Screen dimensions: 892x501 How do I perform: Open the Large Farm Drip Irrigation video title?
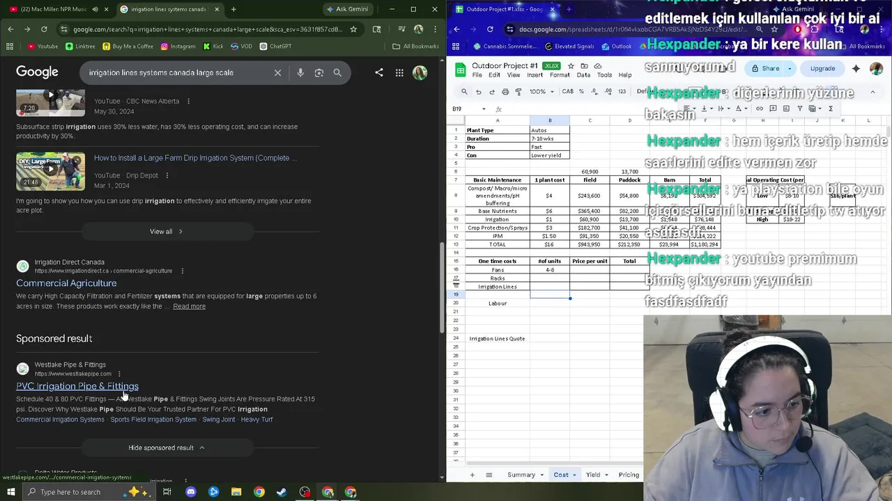coord(195,158)
